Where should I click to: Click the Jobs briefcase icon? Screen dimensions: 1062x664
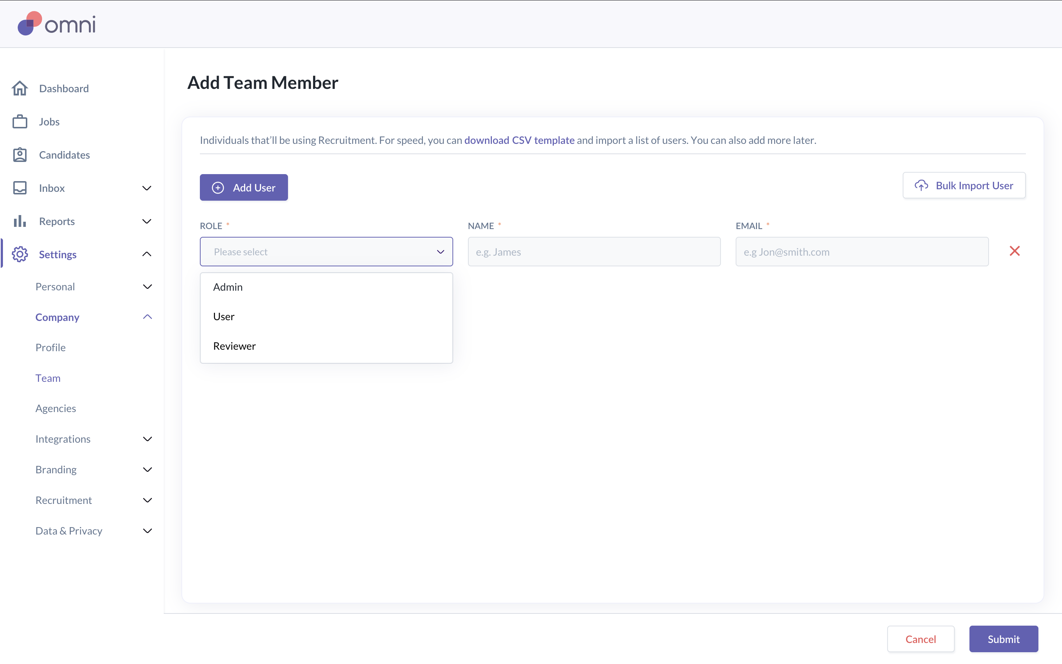click(20, 122)
